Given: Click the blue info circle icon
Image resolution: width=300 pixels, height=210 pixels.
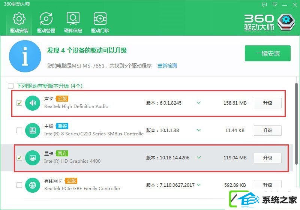Looking at the screenshot, I should pyautogui.click(x=25, y=56).
